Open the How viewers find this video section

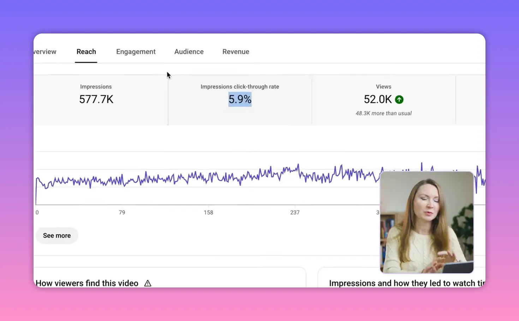point(86,283)
